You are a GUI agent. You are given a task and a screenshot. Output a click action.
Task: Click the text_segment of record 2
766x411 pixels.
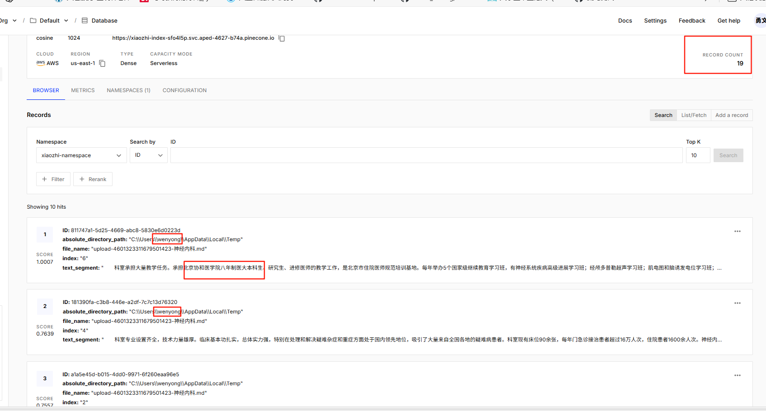392,340
